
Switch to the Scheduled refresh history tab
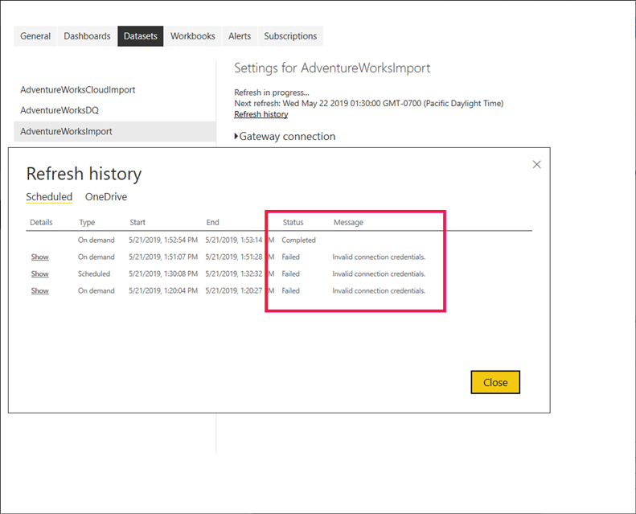tap(49, 197)
